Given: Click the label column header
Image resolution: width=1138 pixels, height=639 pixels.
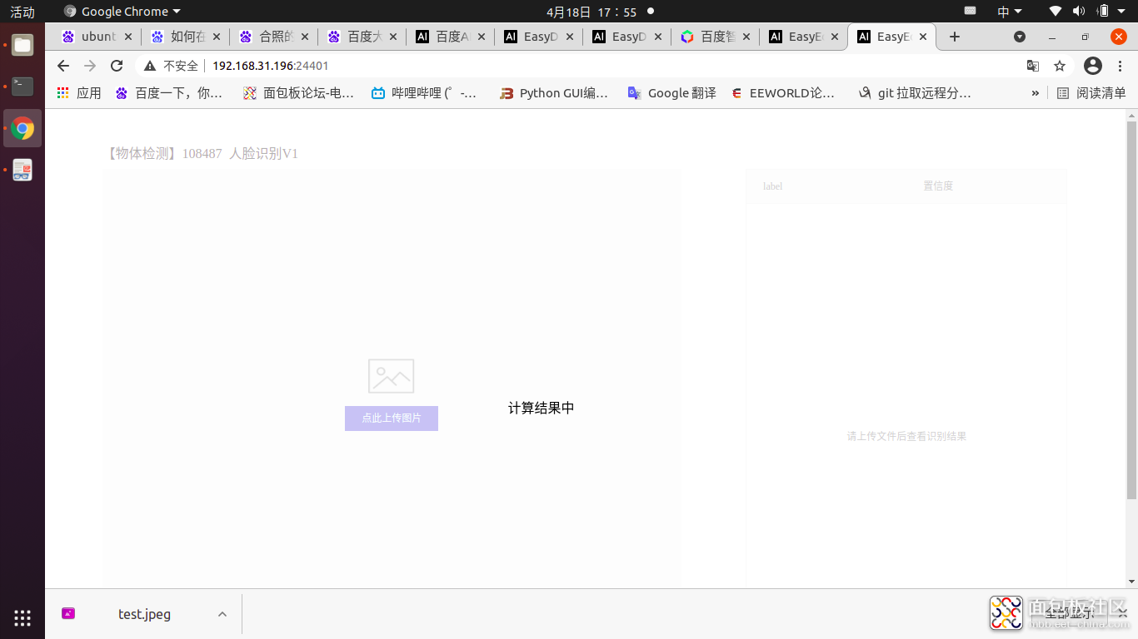Looking at the screenshot, I should point(773,186).
